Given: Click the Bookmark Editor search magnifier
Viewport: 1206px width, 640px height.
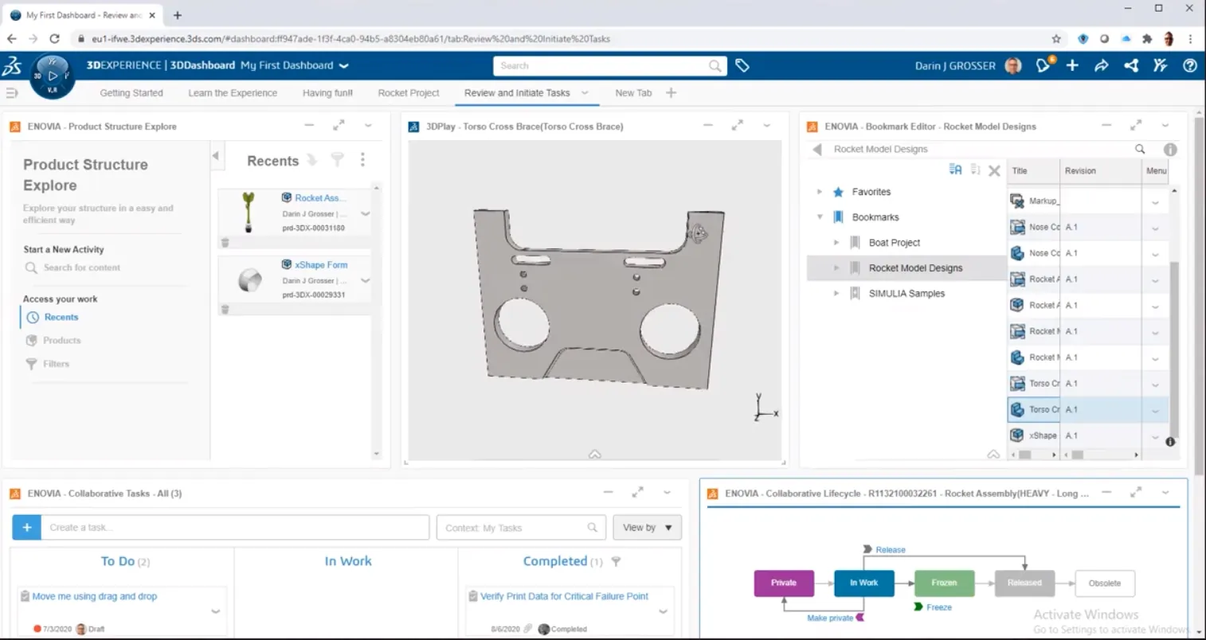Looking at the screenshot, I should point(1140,149).
